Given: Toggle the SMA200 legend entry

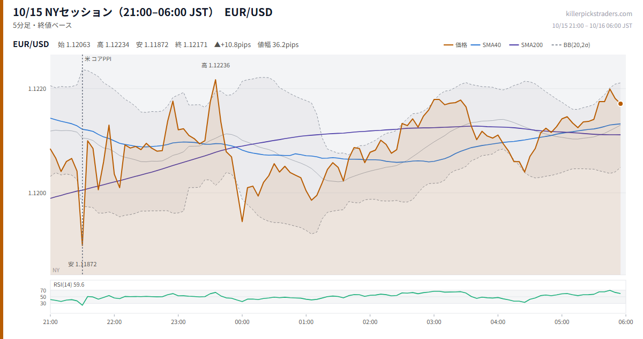Looking at the screenshot, I should (526, 45).
